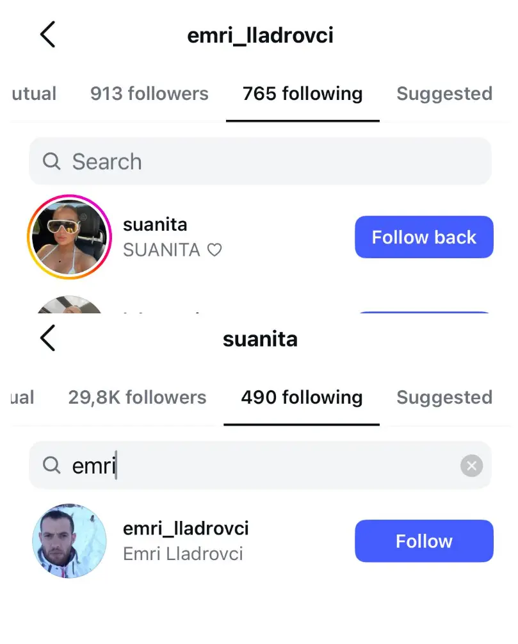Screen dimensions: 518x644
Task: Select the 490 following tab
Action: (x=302, y=397)
